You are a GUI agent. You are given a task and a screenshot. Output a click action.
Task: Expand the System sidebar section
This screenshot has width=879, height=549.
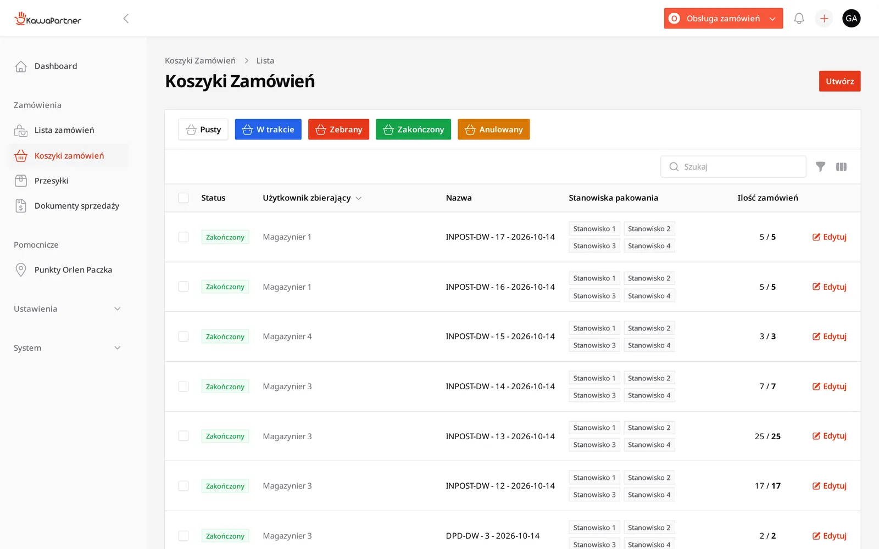pyautogui.click(x=67, y=348)
